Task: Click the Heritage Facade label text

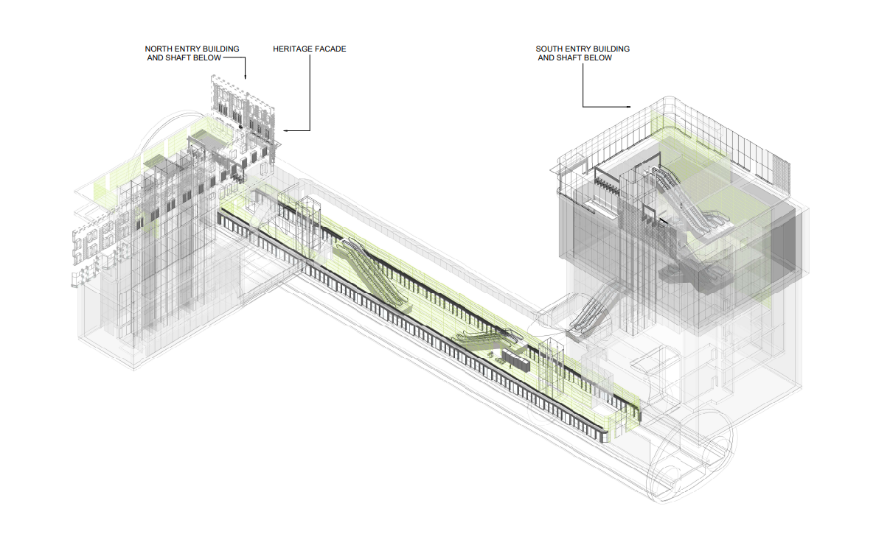Action: click(309, 49)
